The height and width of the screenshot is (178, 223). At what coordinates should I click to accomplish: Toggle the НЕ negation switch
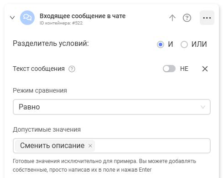click(x=169, y=69)
